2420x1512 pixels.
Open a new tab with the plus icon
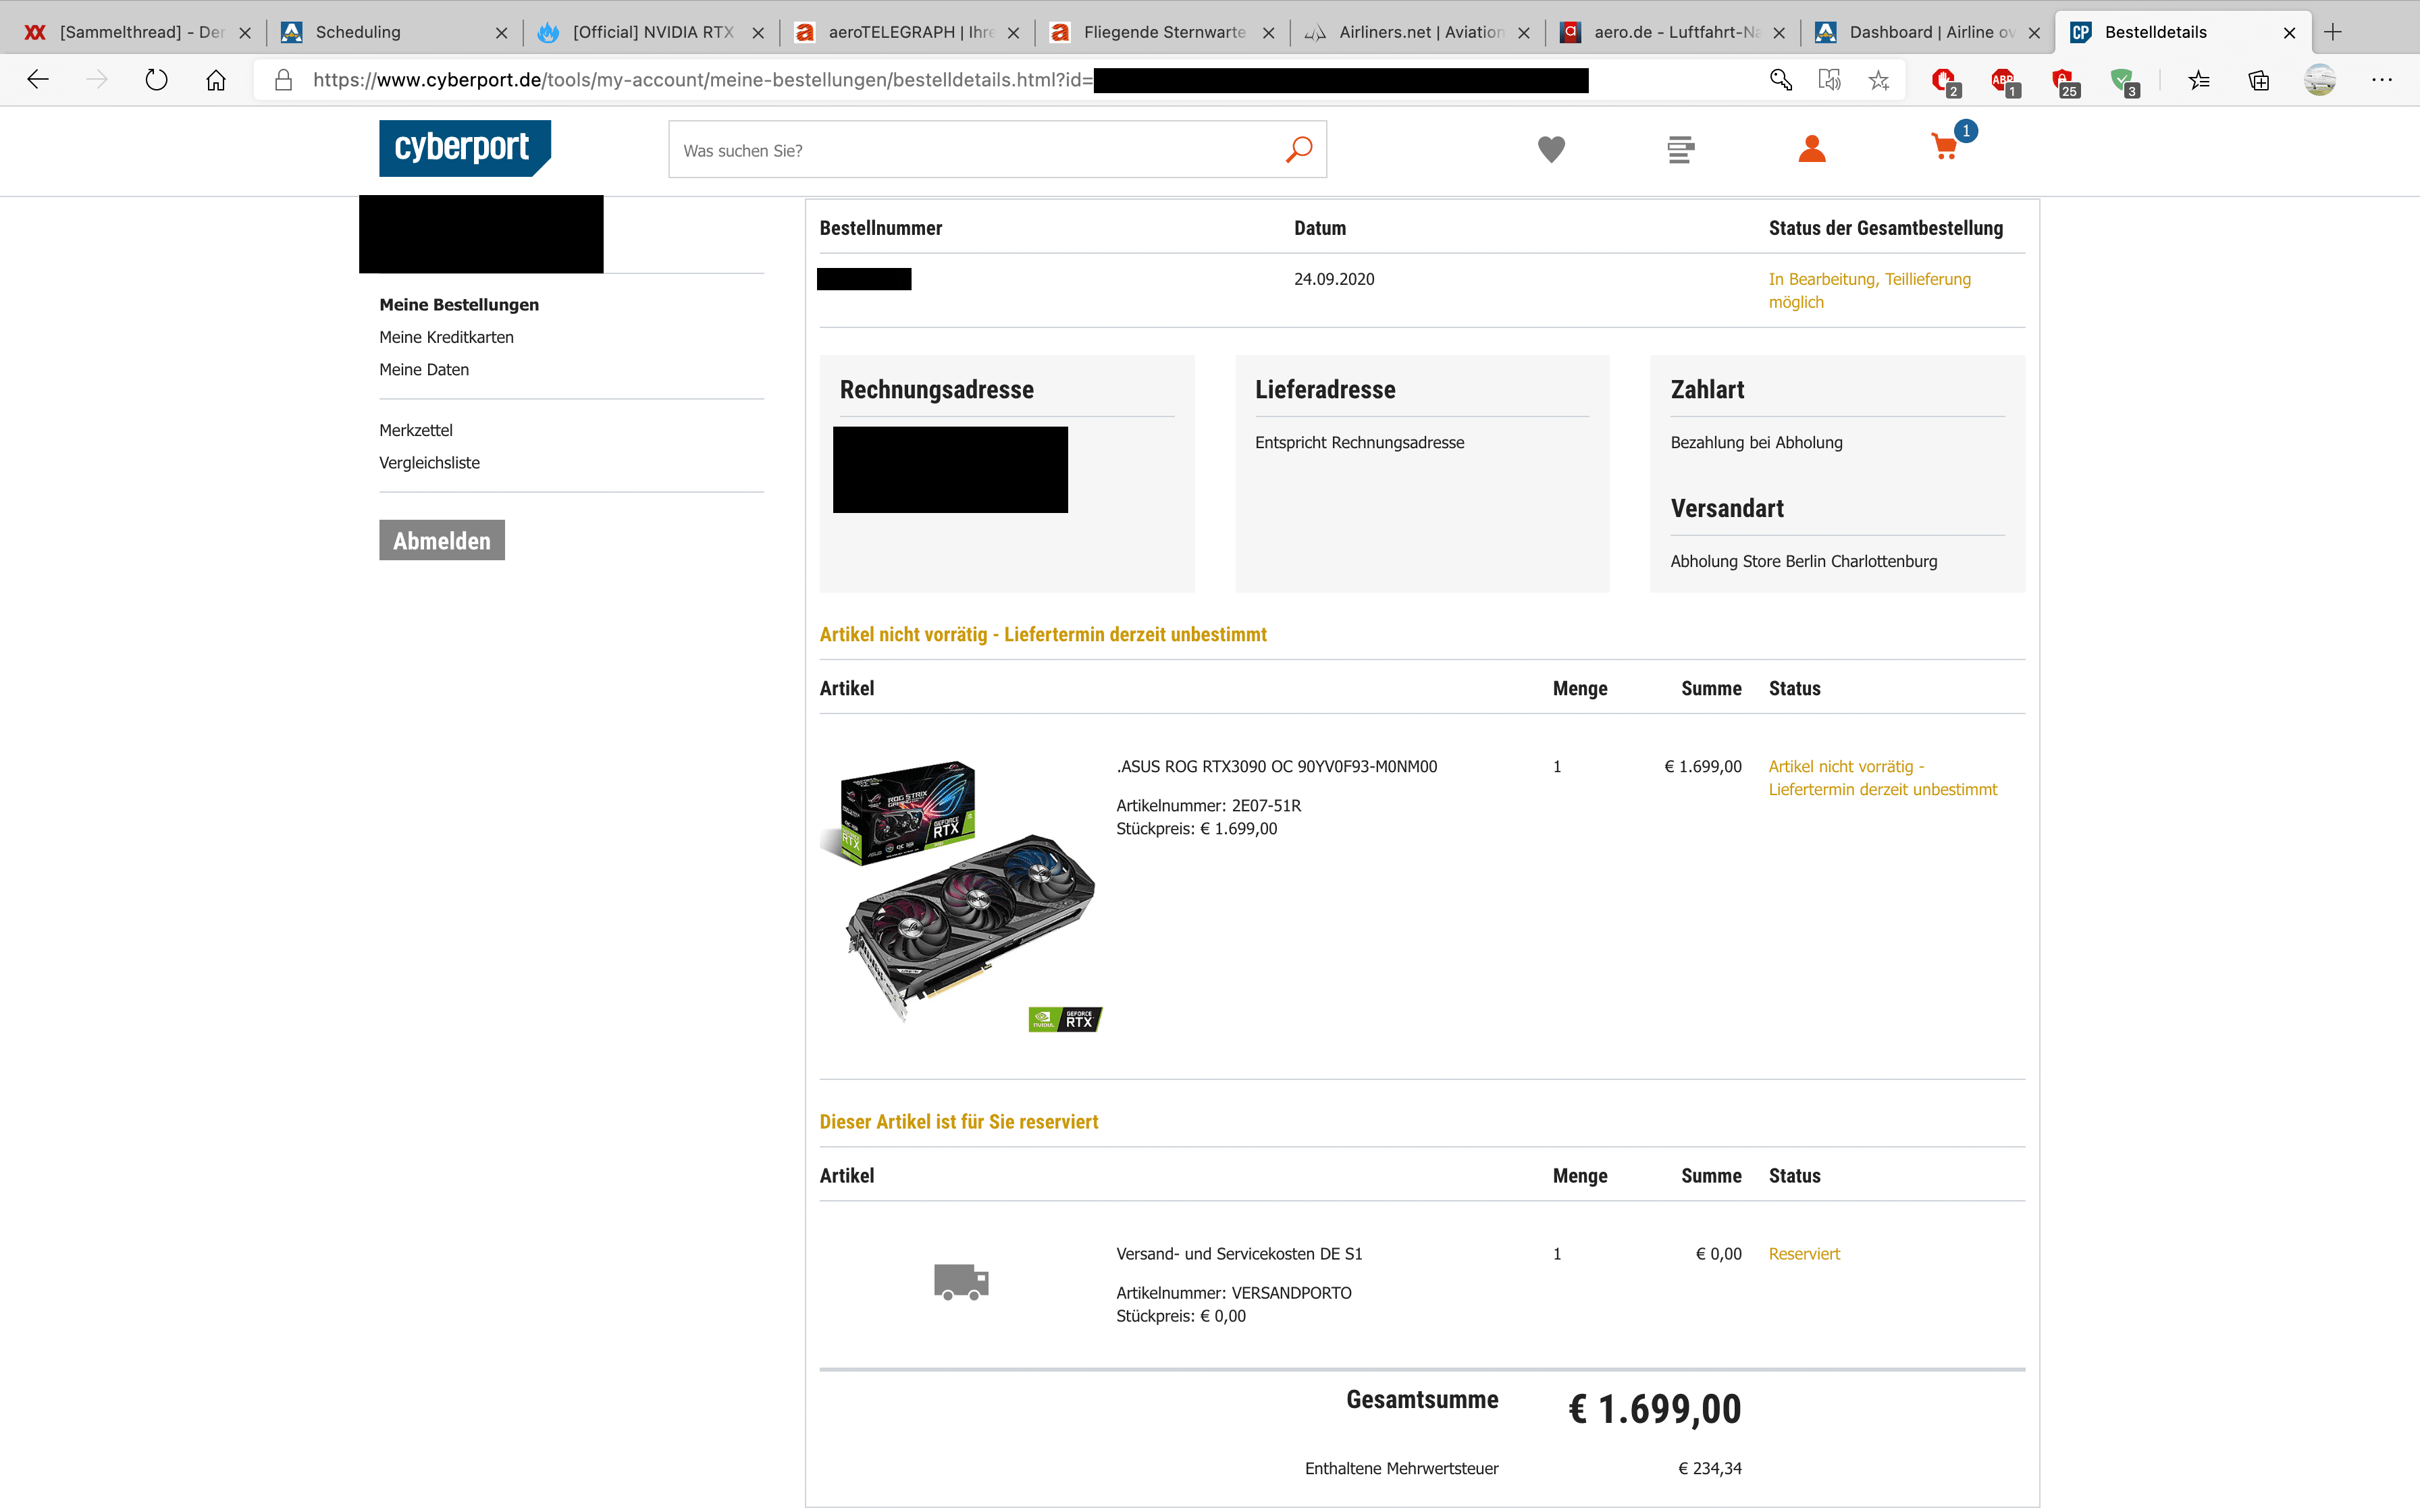tap(2333, 32)
